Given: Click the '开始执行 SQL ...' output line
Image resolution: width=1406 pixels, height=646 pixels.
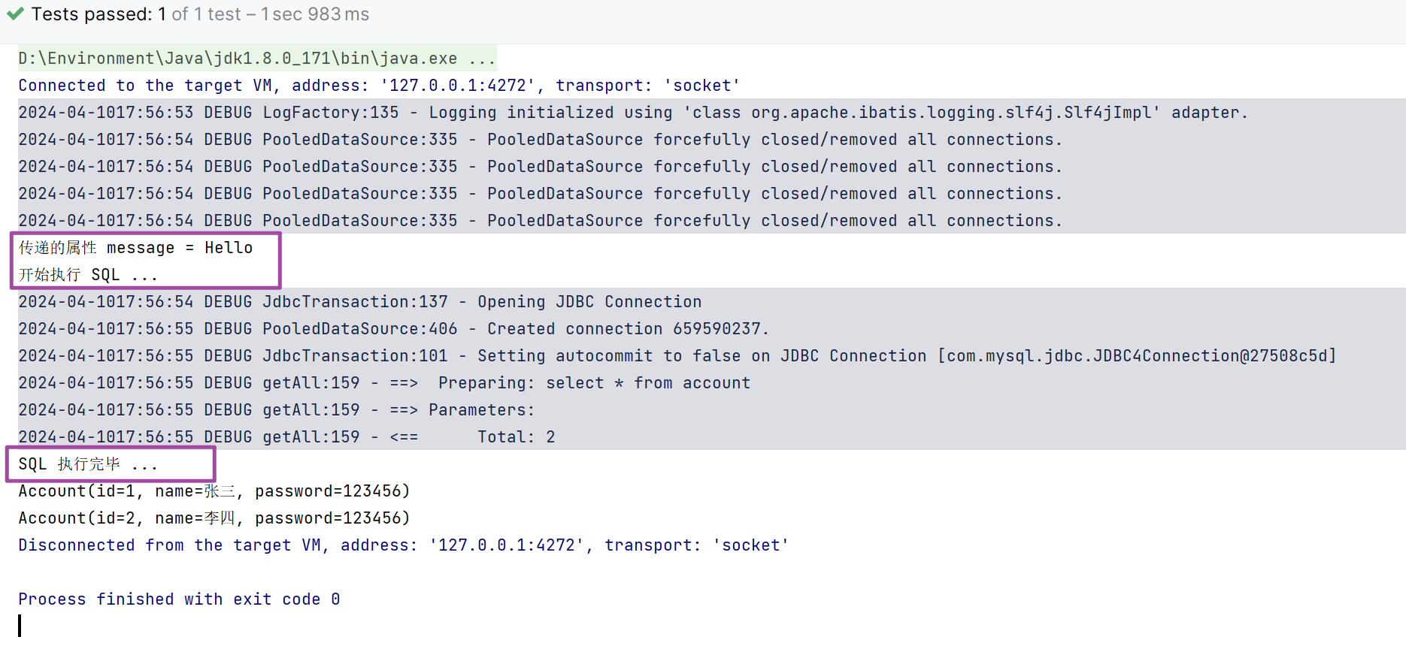Looking at the screenshot, I should tap(88, 275).
